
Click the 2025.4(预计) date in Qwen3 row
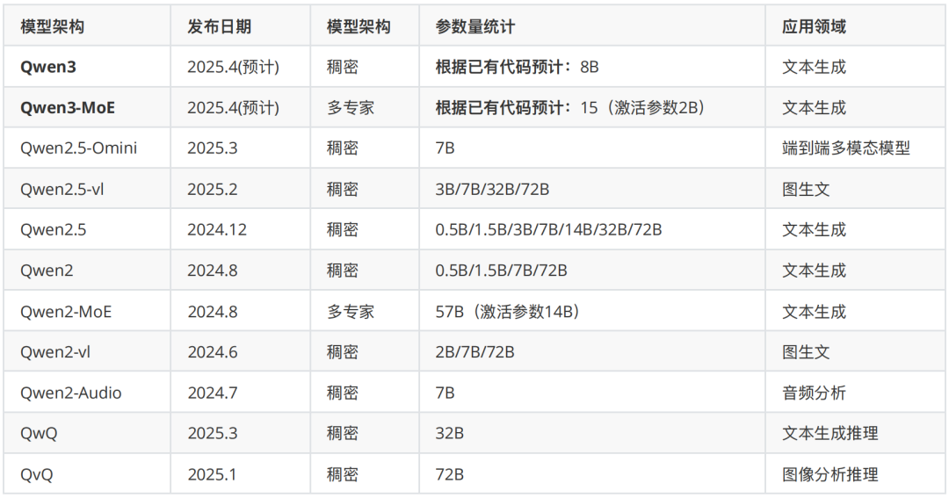[x=234, y=67]
